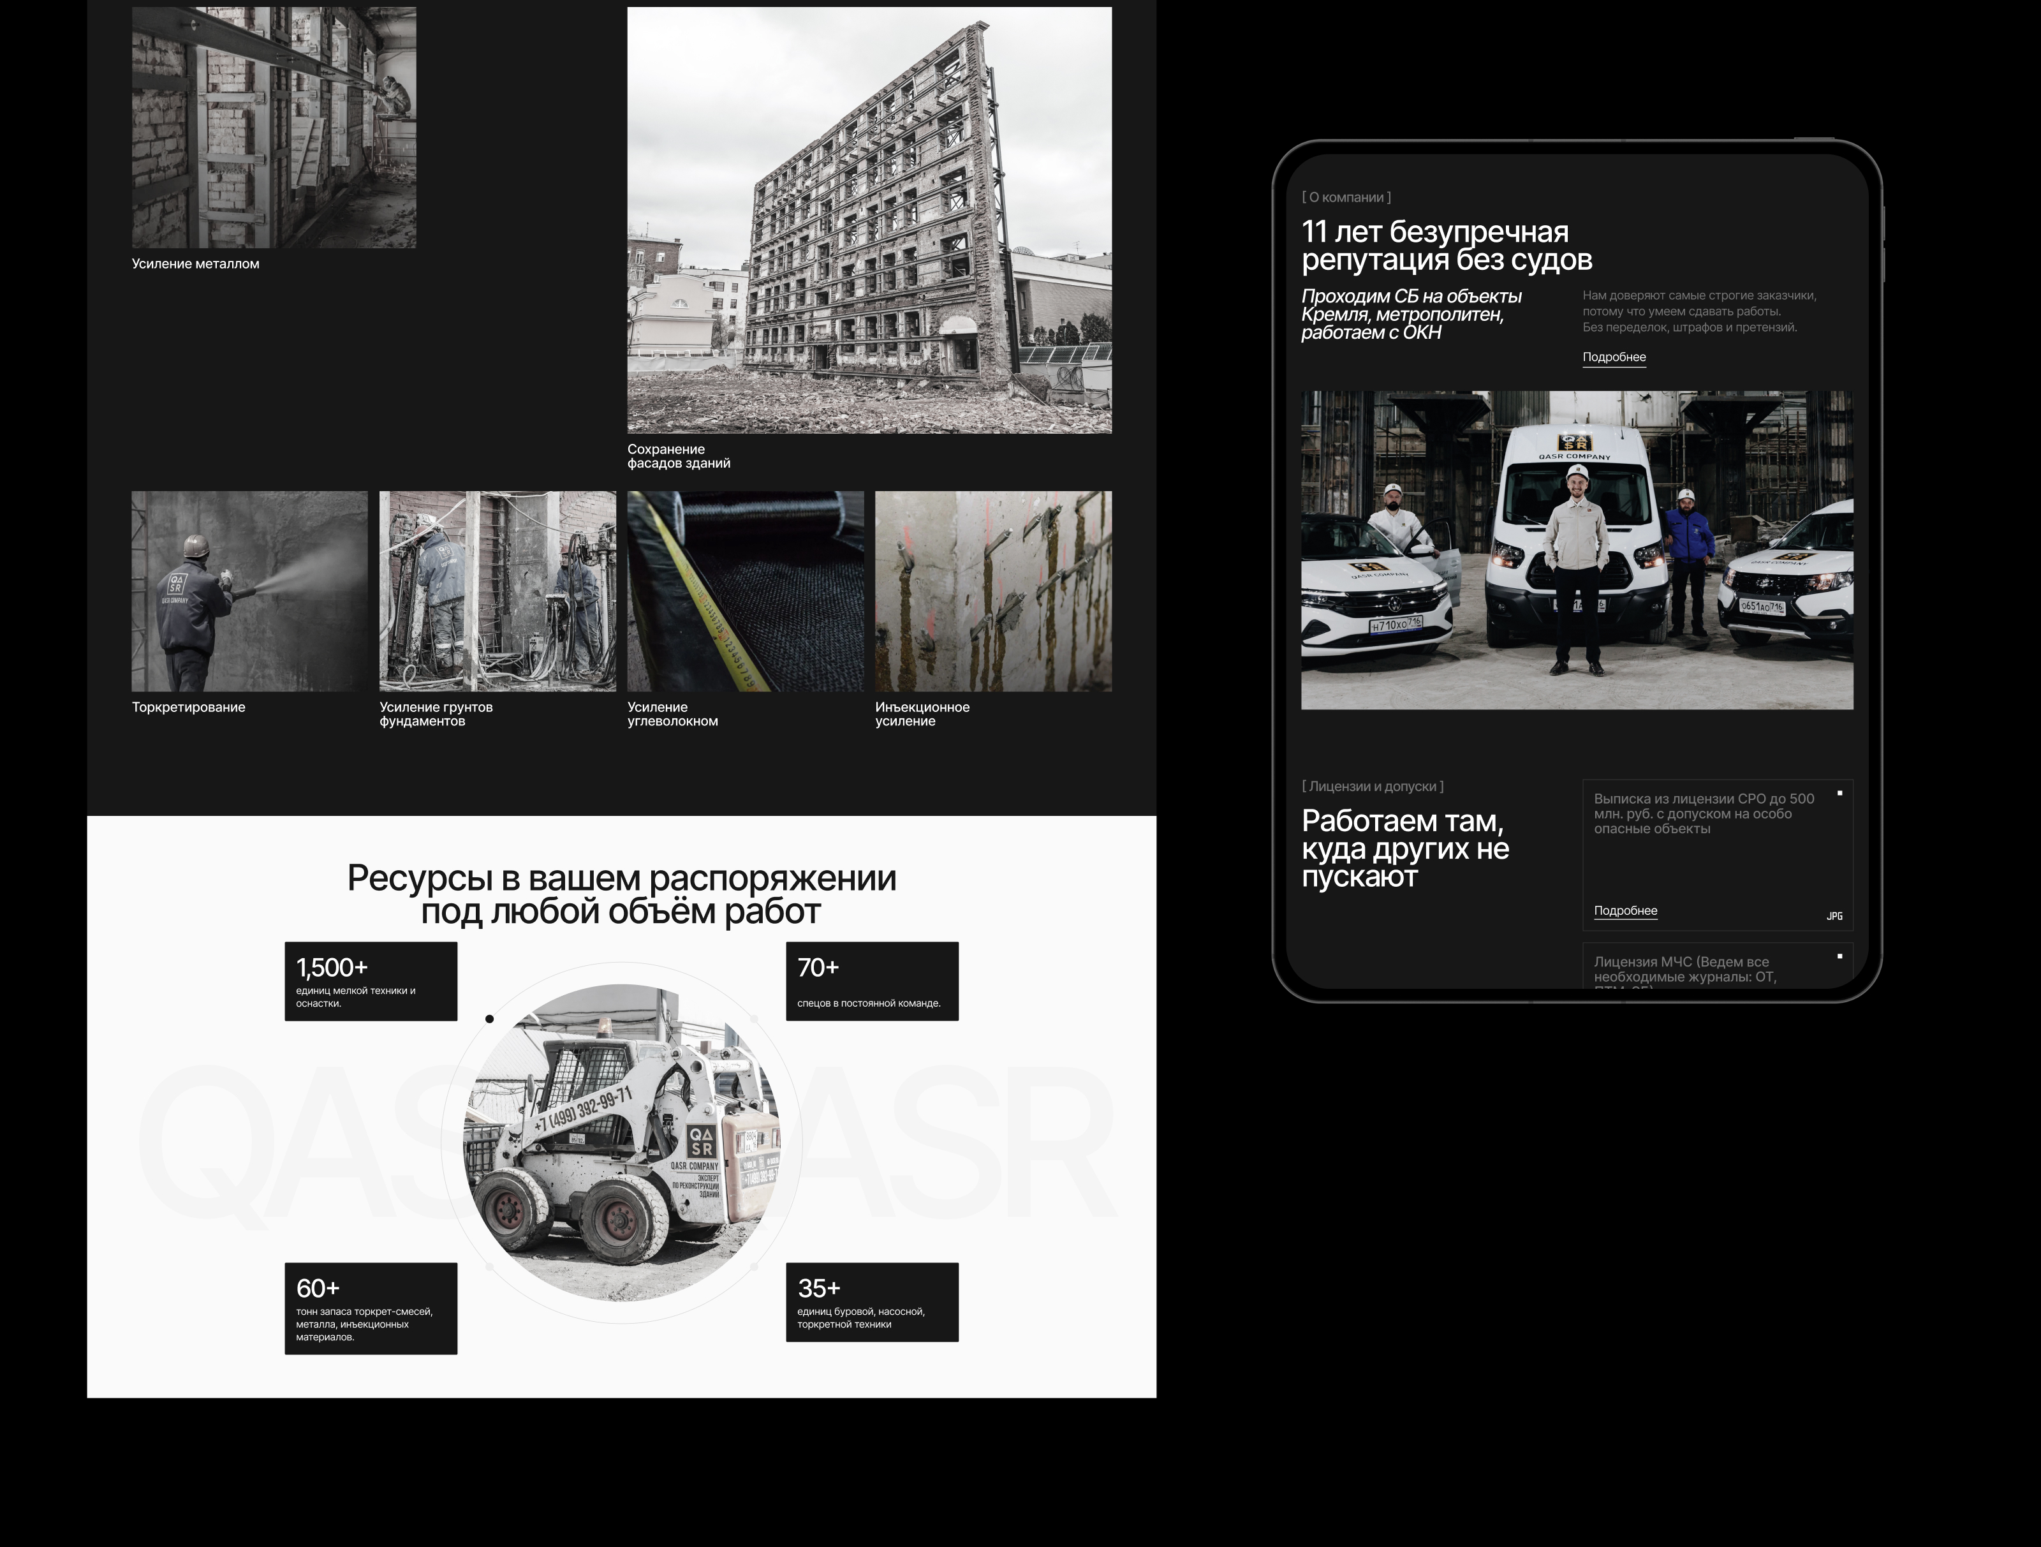2041x1547 pixels.
Task: Click the round loader photo in the center
Action: coord(621,1143)
